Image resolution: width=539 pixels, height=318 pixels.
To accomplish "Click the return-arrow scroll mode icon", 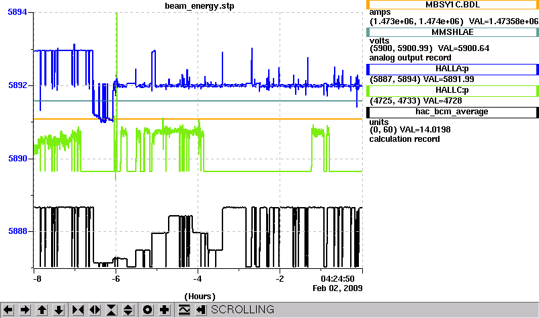I will (x=201, y=310).
